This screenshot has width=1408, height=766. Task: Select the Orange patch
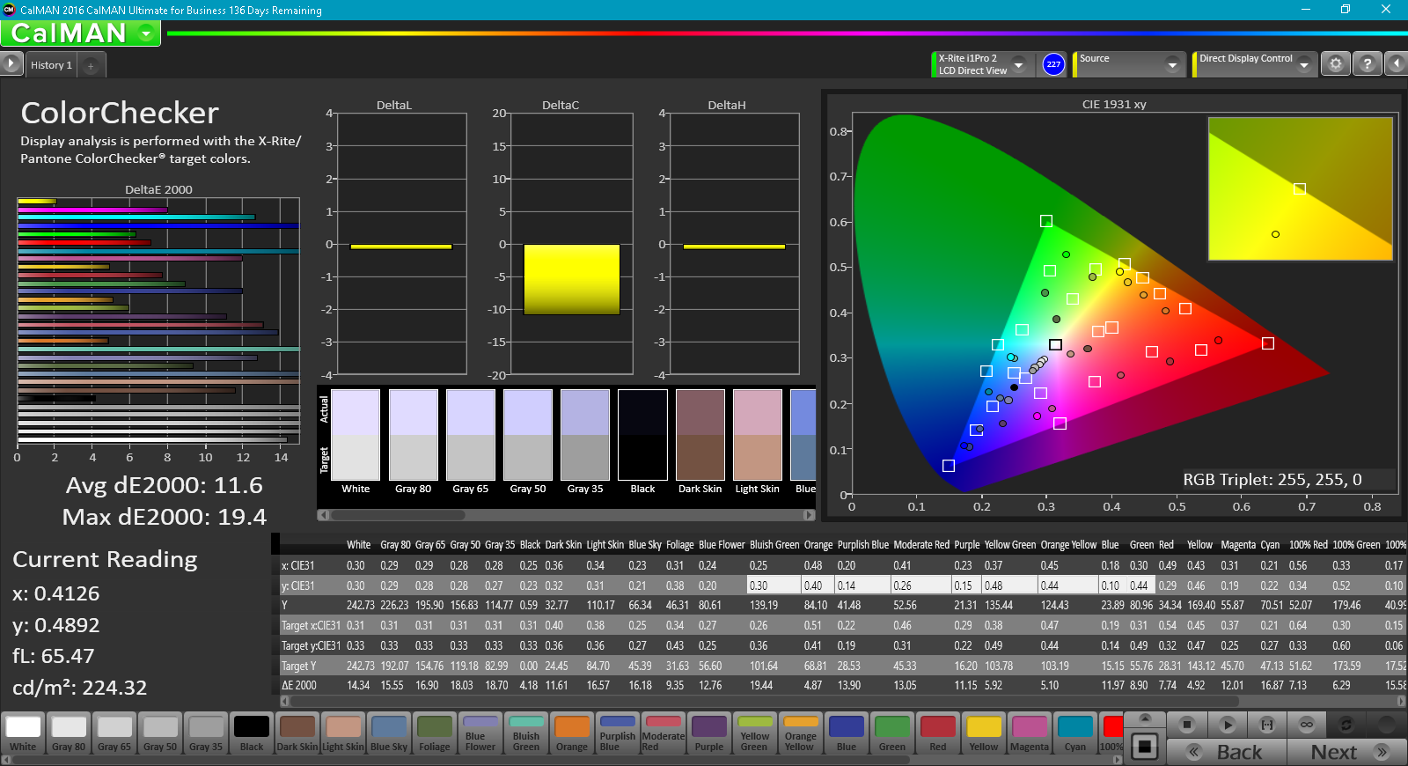point(572,733)
